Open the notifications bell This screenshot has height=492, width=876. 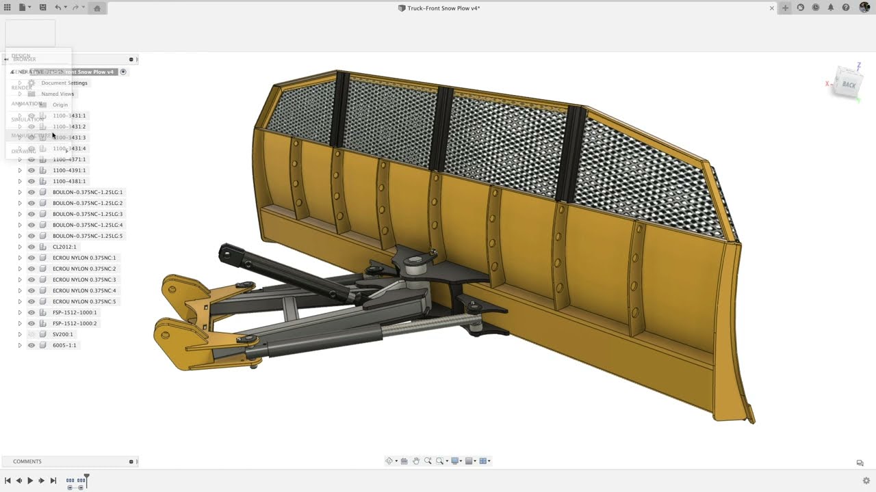[x=831, y=8]
